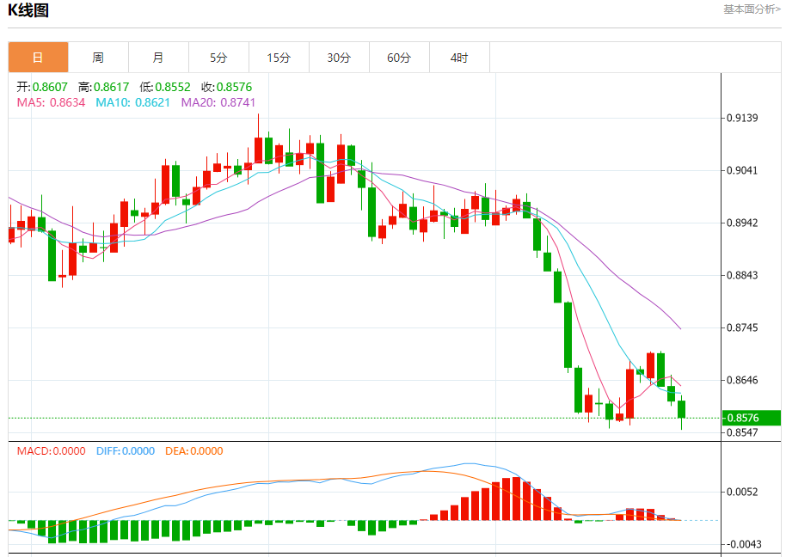Click the MA20: 0.8741 label
The width and height of the screenshot is (786, 557).
[x=218, y=102]
